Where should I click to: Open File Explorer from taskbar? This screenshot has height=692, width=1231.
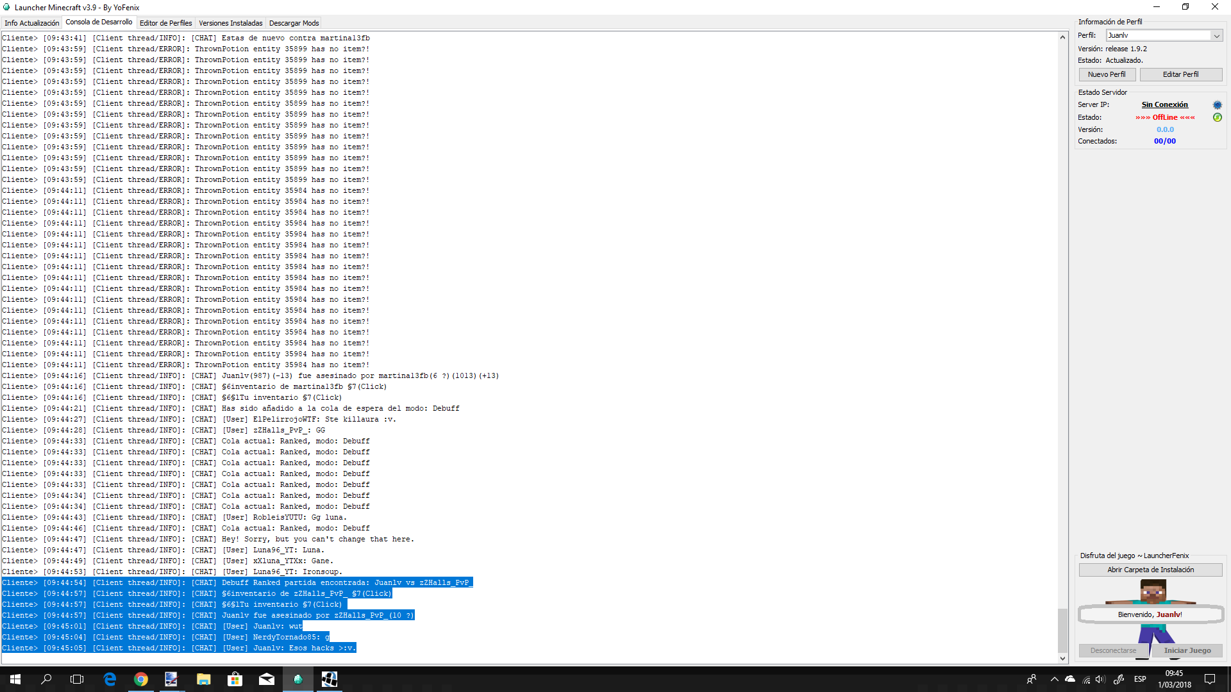click(x=204, y=679)
